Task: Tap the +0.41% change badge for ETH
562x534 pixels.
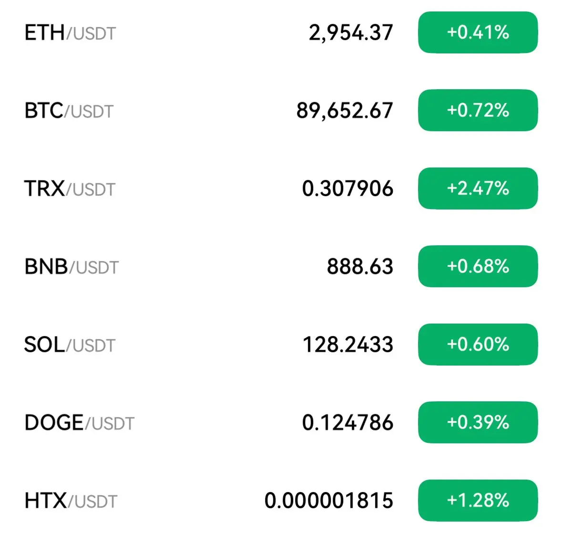Action: click(478, 32)
